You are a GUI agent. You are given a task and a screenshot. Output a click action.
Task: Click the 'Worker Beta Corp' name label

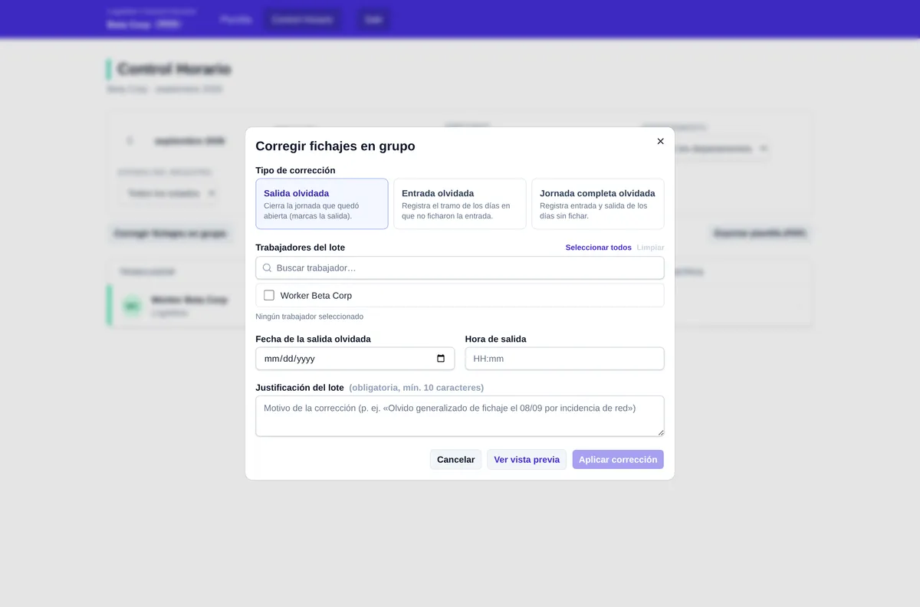[316, 295]
